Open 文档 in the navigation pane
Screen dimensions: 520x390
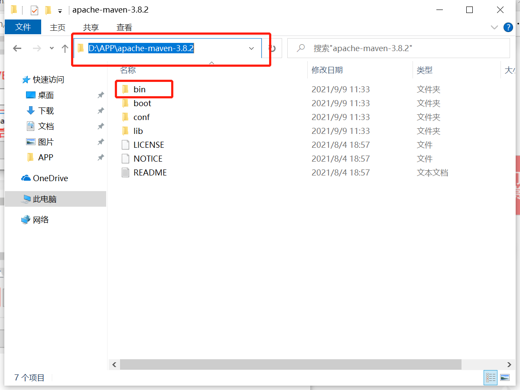(x=45, y=127)
